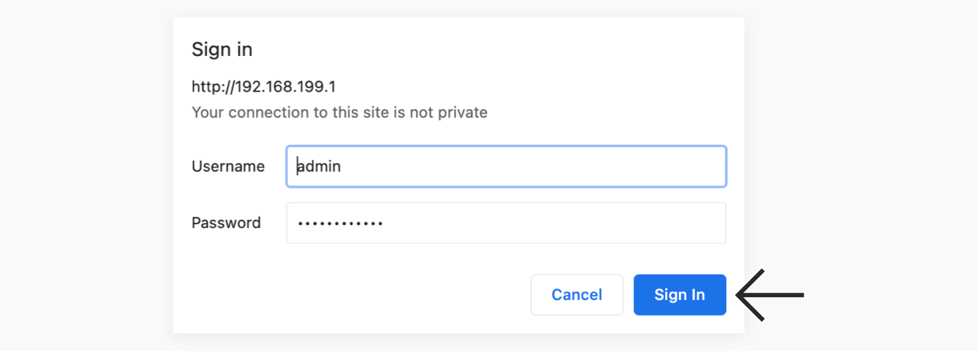Place cursor in the "admin" text
The width and height of the screenshot is (977, 351).
[319, 166]
